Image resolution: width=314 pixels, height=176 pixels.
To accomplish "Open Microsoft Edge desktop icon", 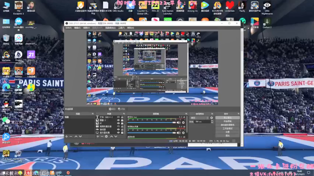I will [6, 90].
